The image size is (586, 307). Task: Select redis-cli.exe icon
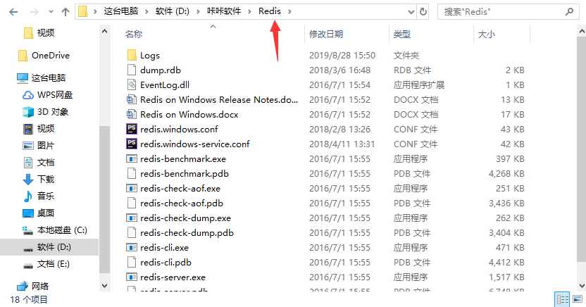click(132, 247)
